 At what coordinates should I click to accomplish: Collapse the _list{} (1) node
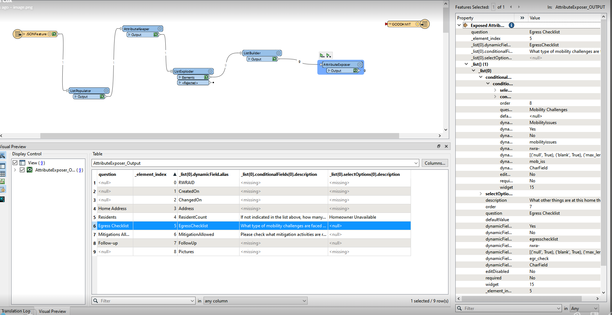pos(466,64)
